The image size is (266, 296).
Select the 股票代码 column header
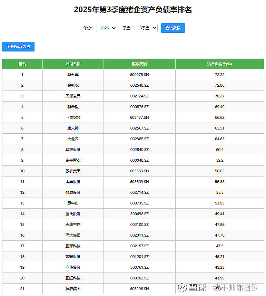point(139,64)
